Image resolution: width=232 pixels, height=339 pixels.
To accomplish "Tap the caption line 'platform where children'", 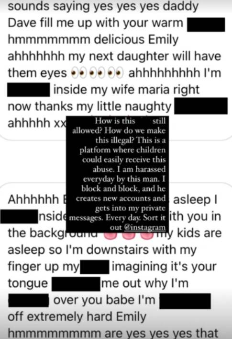I will [x=122, y=150].
